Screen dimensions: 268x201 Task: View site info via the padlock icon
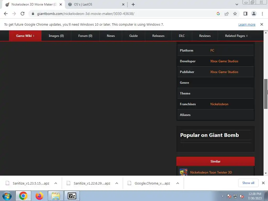point(33,14)
